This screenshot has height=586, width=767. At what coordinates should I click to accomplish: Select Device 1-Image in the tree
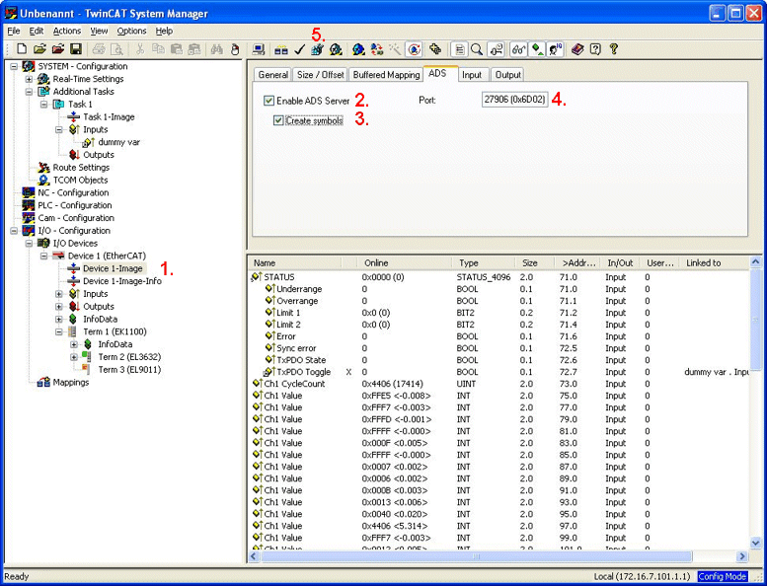(x=113, y=268)
